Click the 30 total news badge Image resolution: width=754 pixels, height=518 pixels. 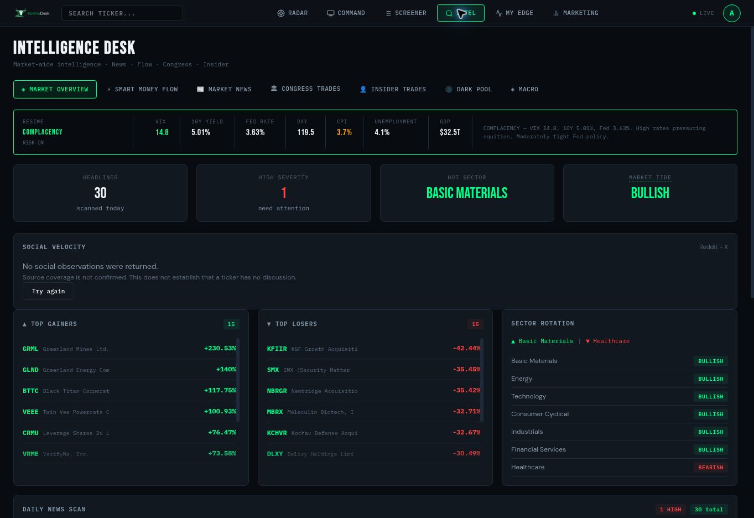[x=709, y=510]
